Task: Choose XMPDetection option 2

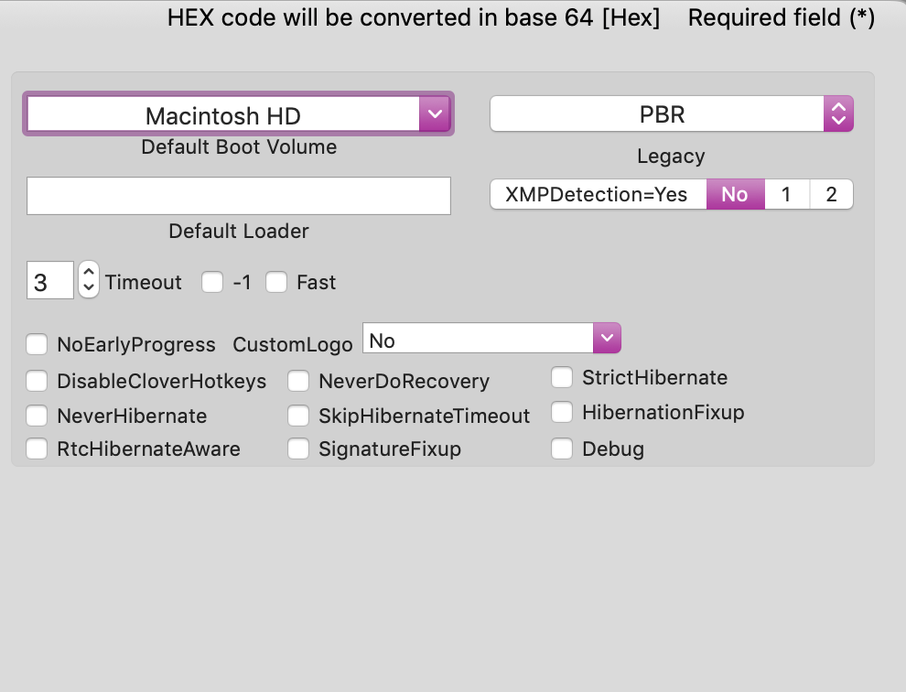Action: point(831,194)
